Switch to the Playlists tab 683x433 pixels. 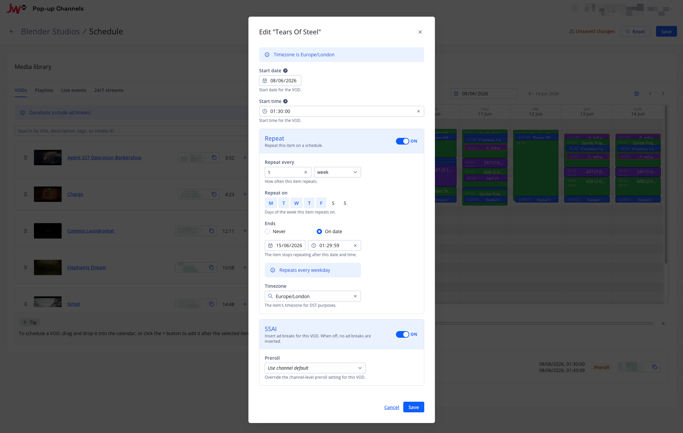44,90
